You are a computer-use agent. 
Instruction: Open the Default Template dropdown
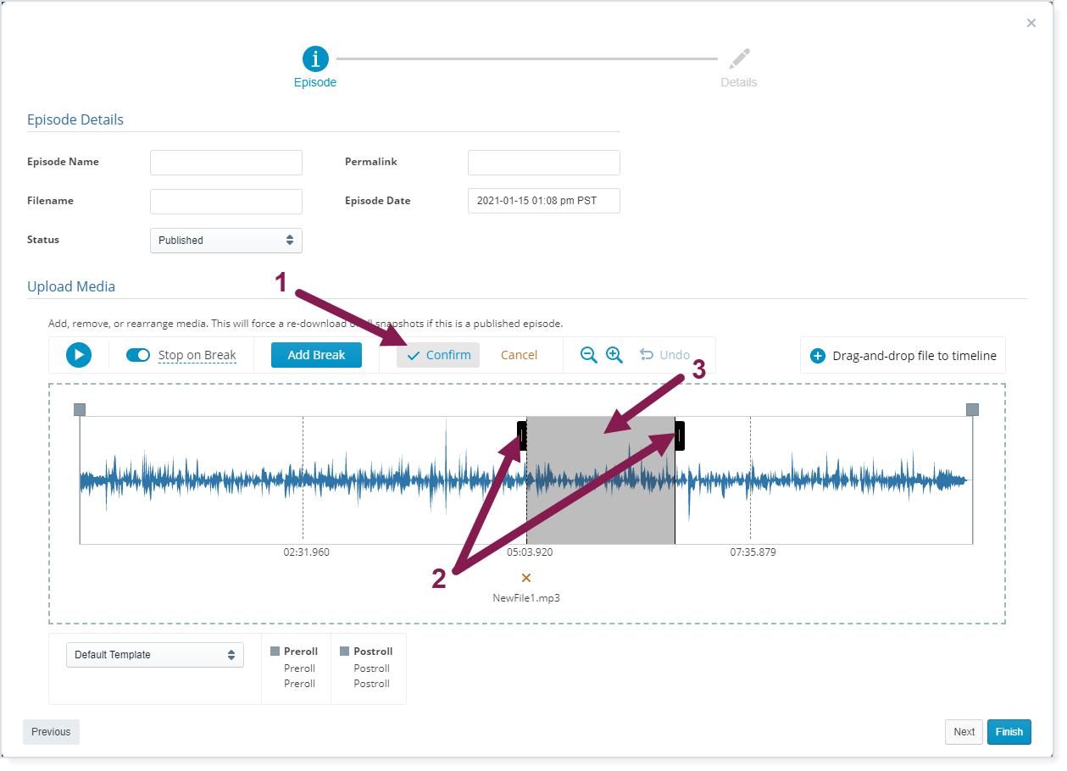[x=155, y=655]
